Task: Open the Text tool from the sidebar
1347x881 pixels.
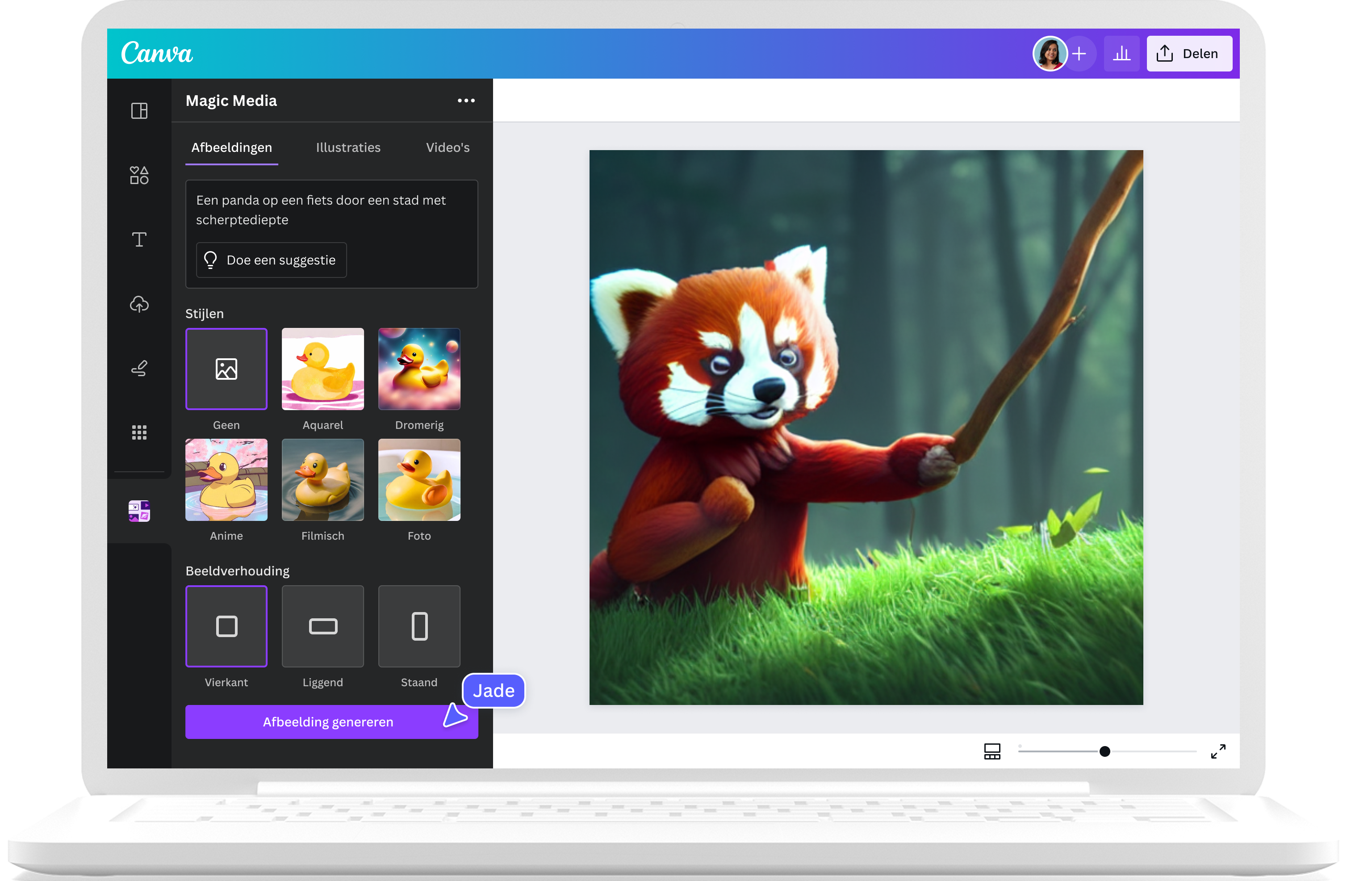Action: point(138,239)
